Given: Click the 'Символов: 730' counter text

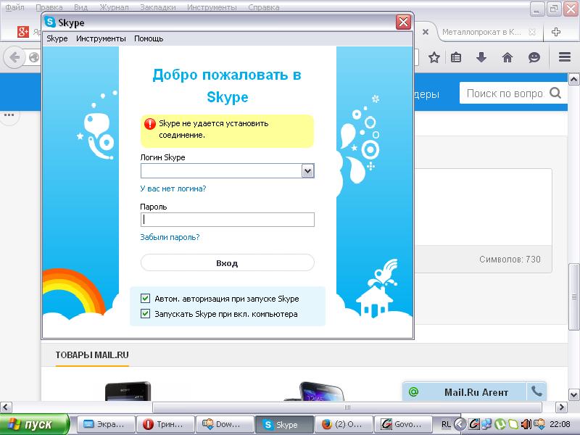Looking at the screenshot, I should point(510,260).
